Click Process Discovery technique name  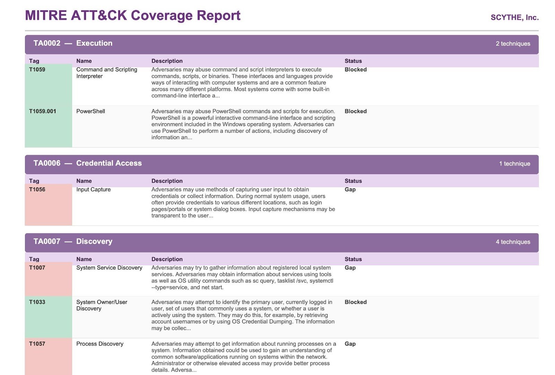100,344
